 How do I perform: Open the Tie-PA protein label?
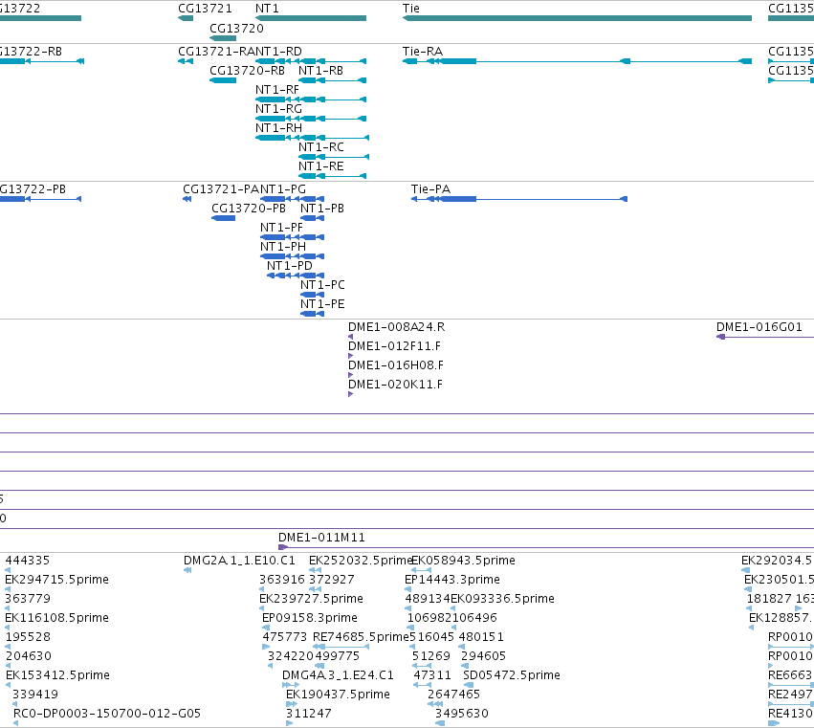tap(430, 189)
